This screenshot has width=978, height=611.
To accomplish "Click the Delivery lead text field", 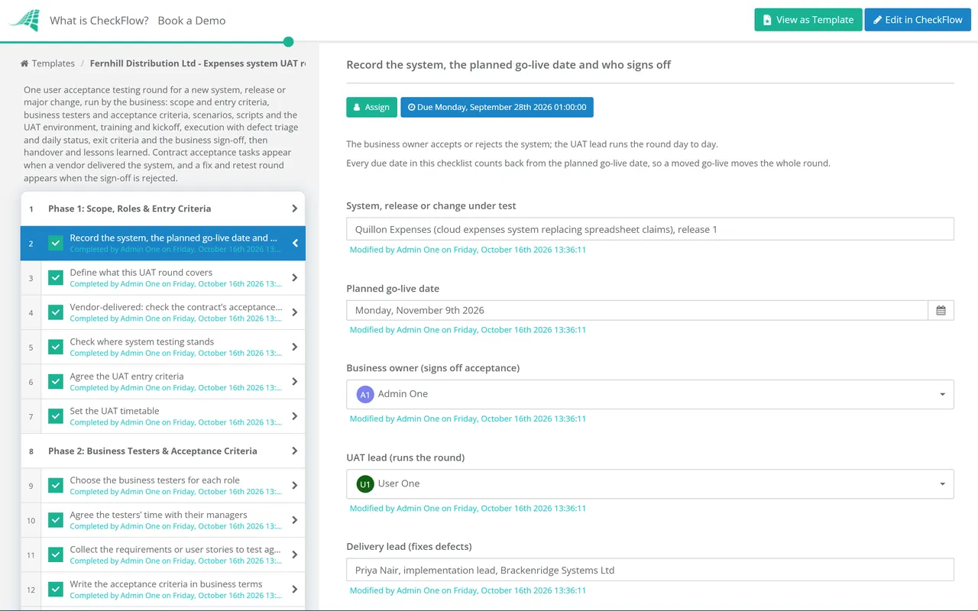I will [x=650, y=570].
